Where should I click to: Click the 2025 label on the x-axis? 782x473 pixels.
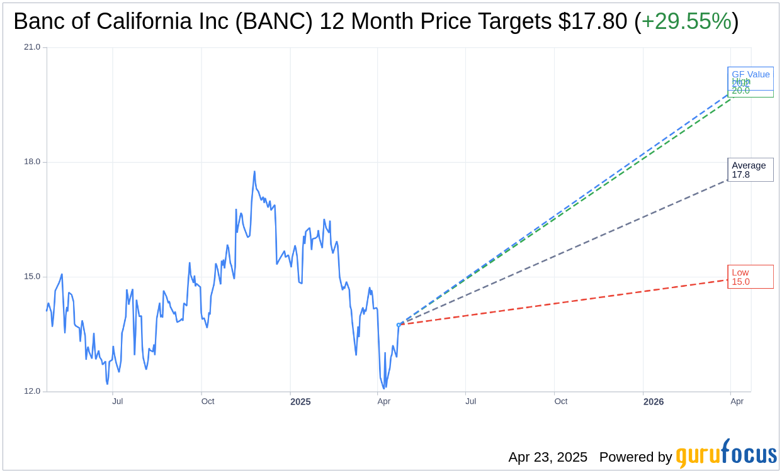click(300, 401)
